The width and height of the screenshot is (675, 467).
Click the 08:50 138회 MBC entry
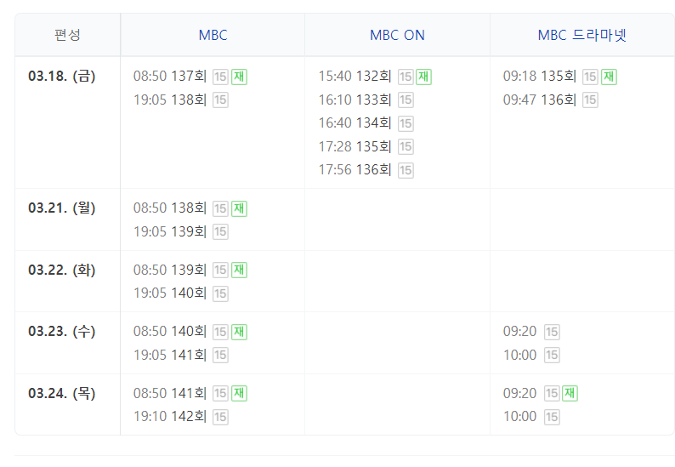click(x=170, y=208)
